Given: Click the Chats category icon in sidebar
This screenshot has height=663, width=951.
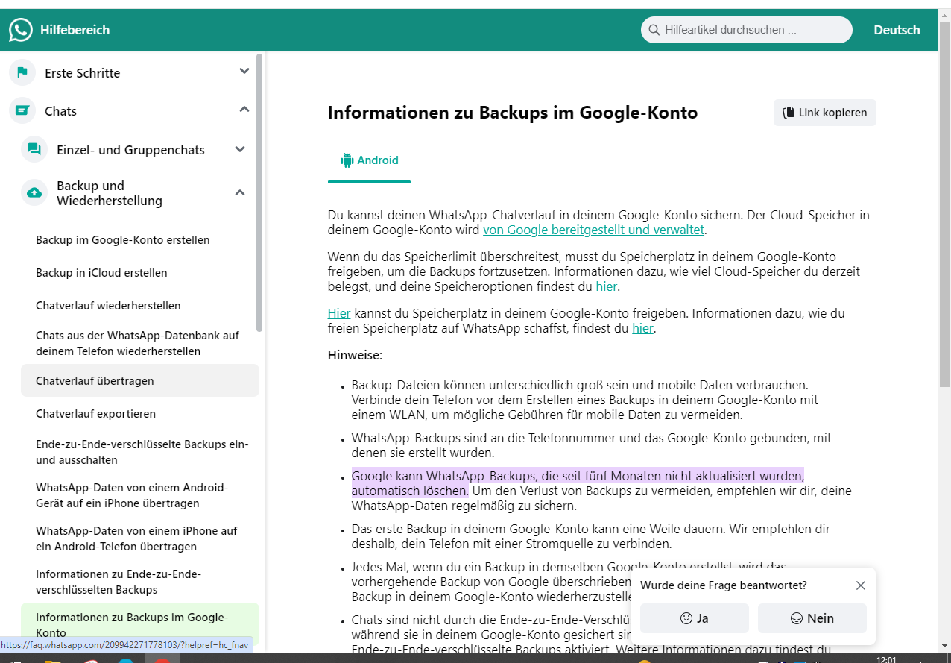Looking at the screenshot, I should [x=22, y=110].
